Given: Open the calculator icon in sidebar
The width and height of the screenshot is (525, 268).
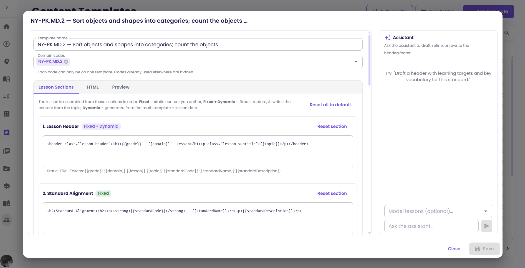Looking at the screenshot, I should click(x=7, y=114).
